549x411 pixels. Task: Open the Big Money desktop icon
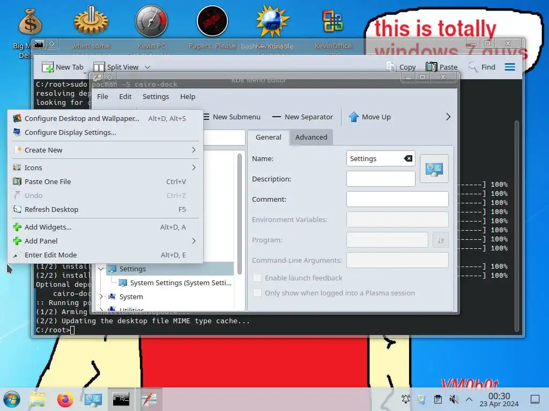click(x=30, y=21)
